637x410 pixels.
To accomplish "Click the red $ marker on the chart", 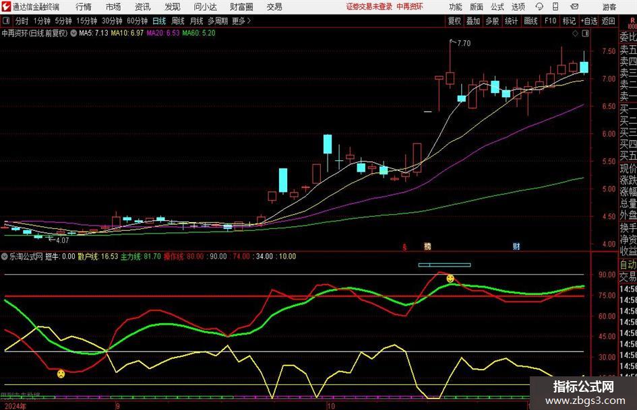I will [404, 247].
